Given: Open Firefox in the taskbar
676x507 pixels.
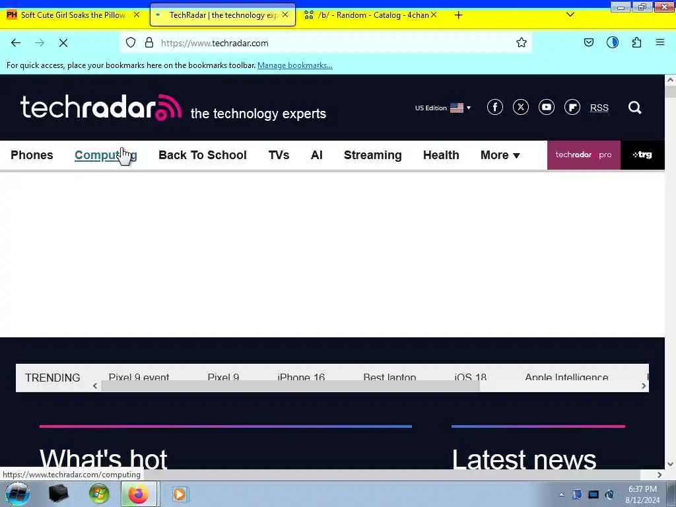Looking at the screenshot, I should click(139, 494).
